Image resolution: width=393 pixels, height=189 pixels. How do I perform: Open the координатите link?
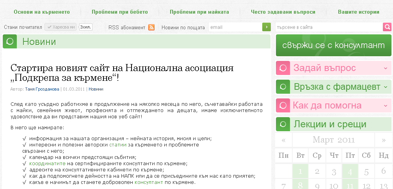pos(47,164)
